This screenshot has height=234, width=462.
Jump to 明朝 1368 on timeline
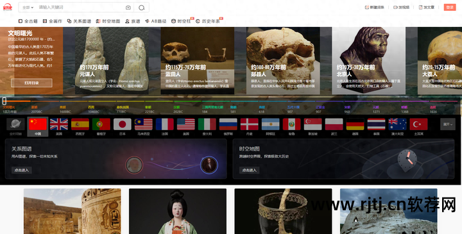pos(404,110)
